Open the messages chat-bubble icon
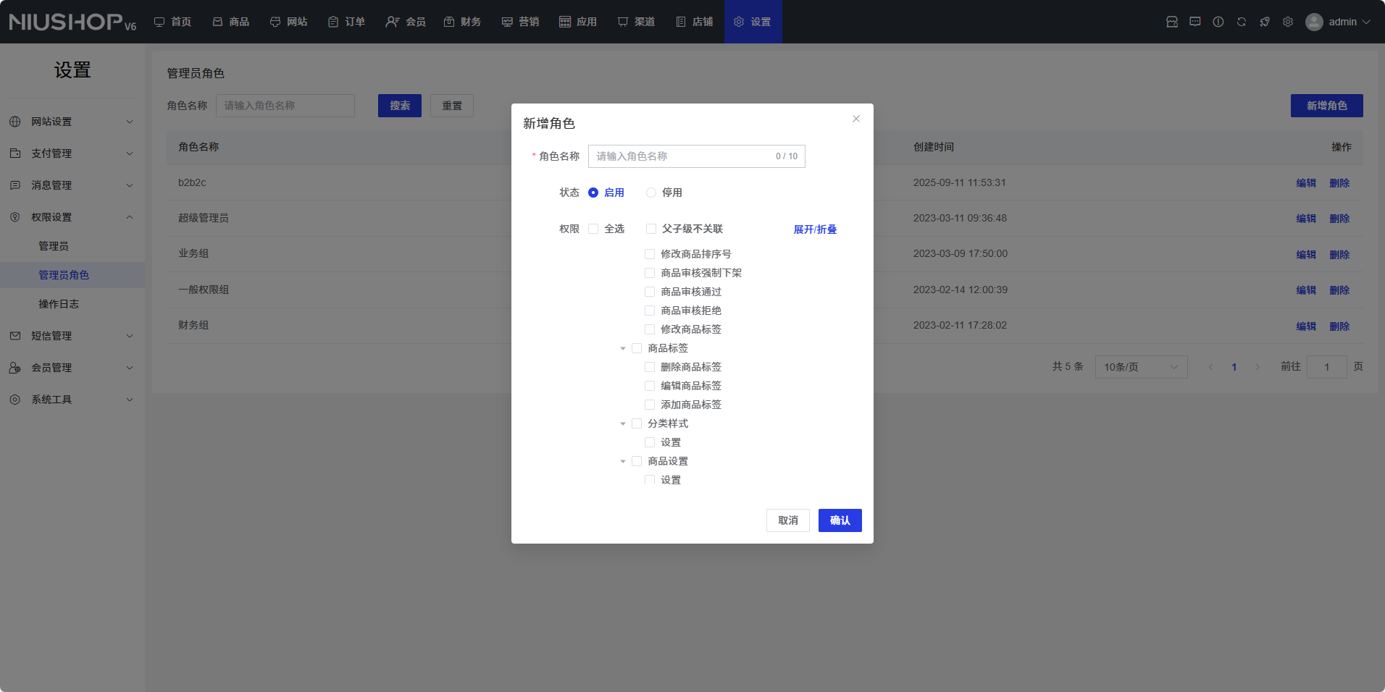 coord(1195,22)
